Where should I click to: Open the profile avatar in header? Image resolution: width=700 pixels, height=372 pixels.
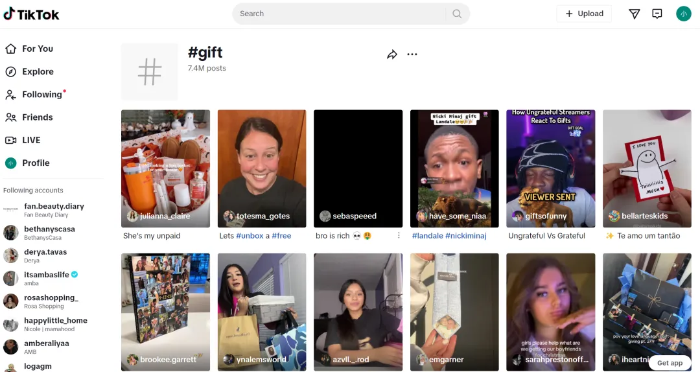(684, 14)
